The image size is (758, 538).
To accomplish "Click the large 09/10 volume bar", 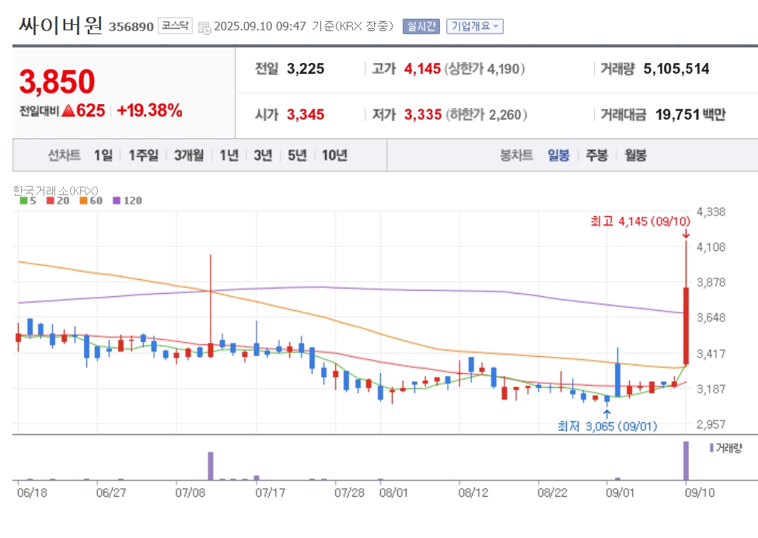I will [686, 461].
